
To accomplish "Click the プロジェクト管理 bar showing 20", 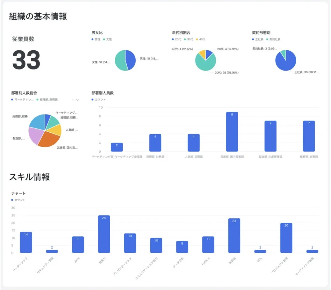I will click(x=286, y=238).
